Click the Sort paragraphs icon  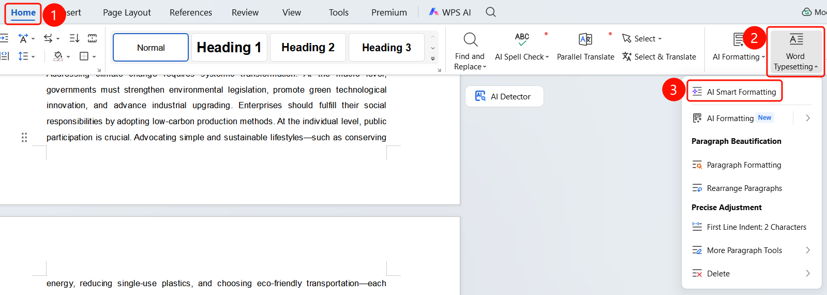click(74, 38)
